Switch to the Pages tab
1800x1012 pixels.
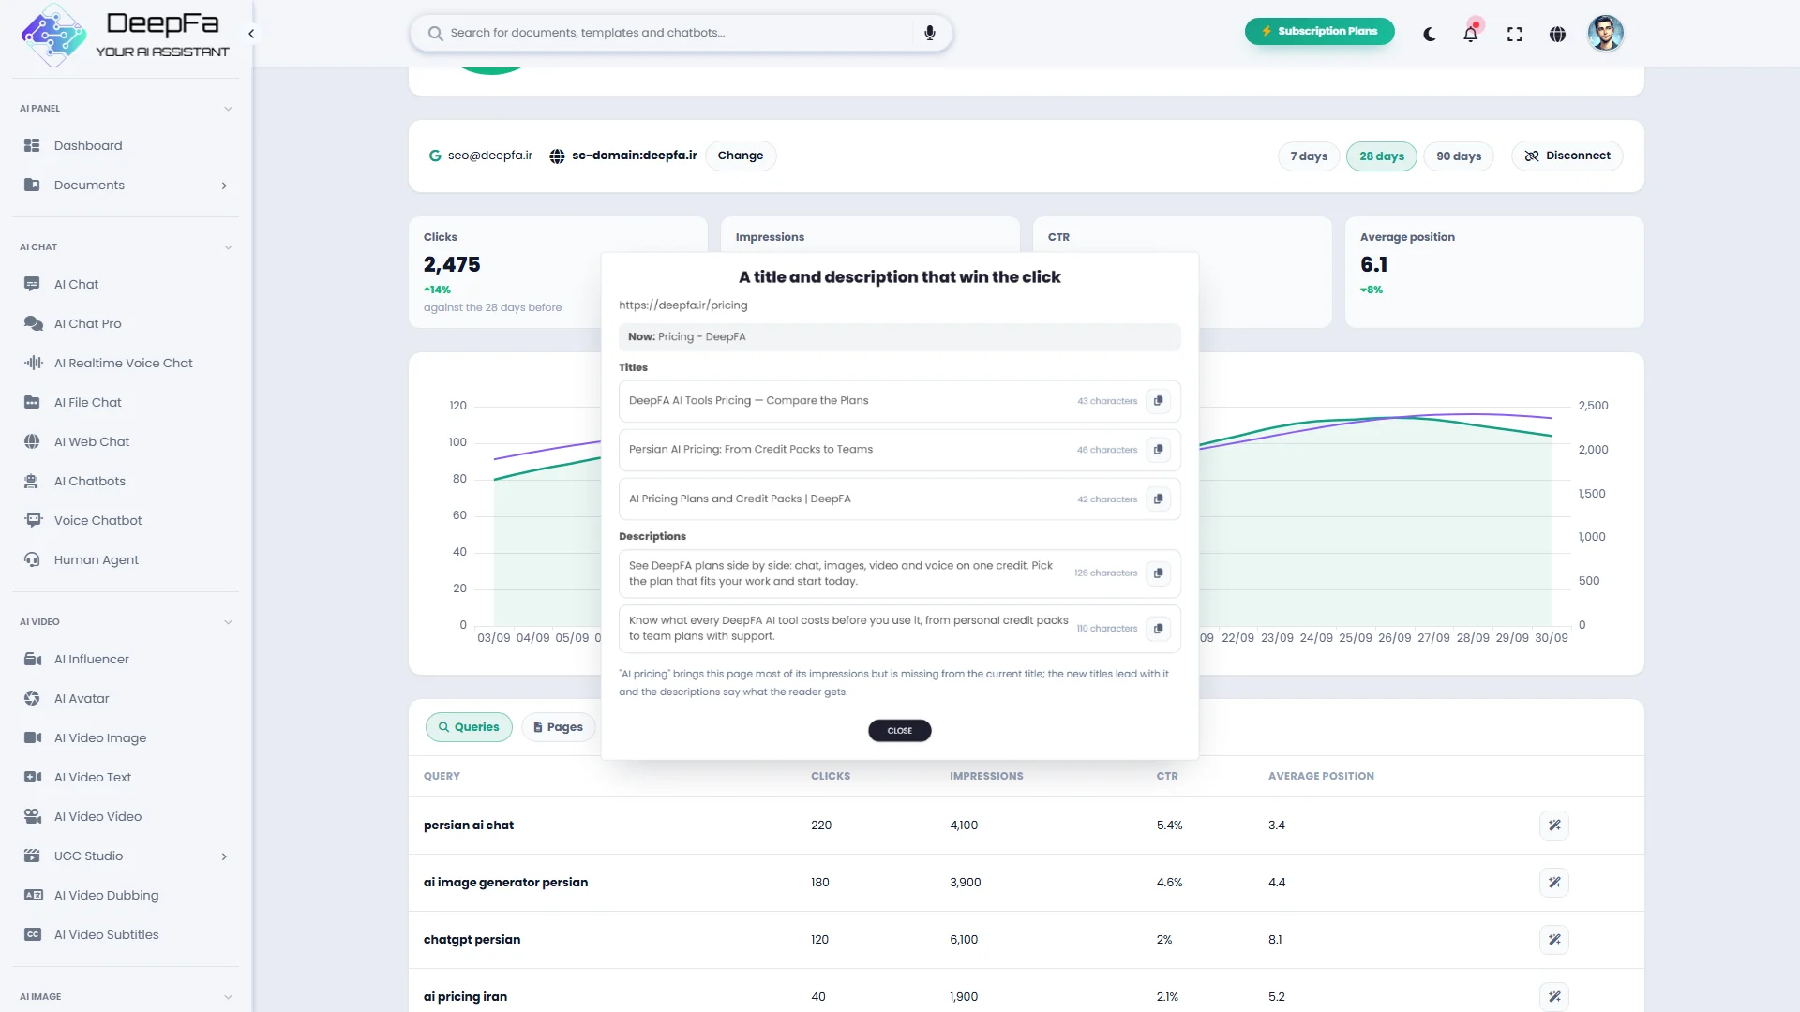coord(558,727)
